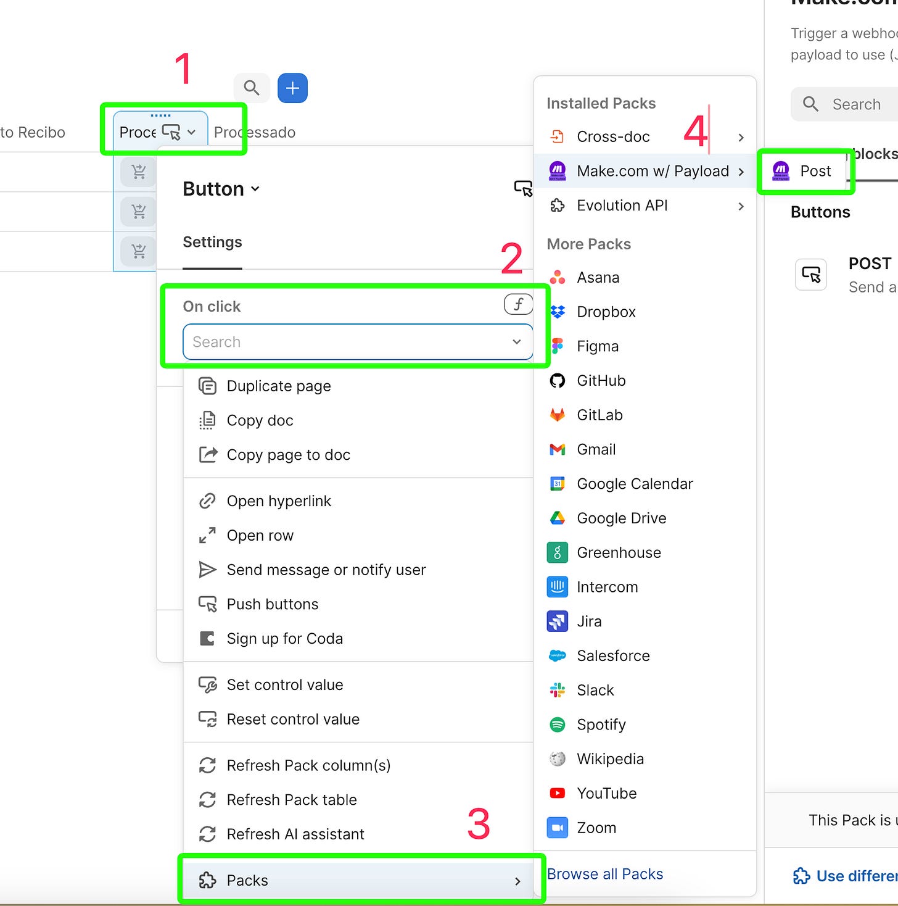
Task: Click Use different link with puzzle icon
Action: click(845, 876)
